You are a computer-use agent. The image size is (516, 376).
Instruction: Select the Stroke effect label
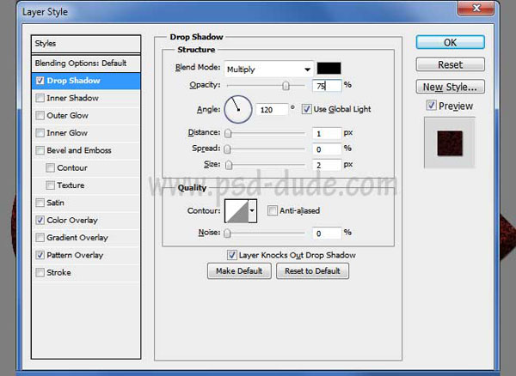click(x=58, y=272)
